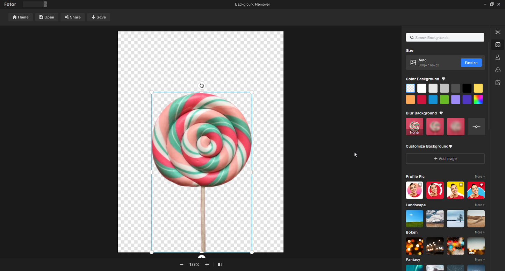Screen dimensions: 505x271
Task: Click Add Image for custom background
Action: pyautogui.click(x=445, y=159)
